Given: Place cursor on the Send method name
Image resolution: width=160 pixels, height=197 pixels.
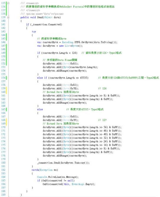Looking at the screenshot, I should (x=40, y=17).
